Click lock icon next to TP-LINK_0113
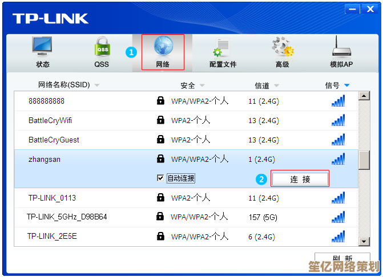Screen dimensions: 383x277 point(160,198)
